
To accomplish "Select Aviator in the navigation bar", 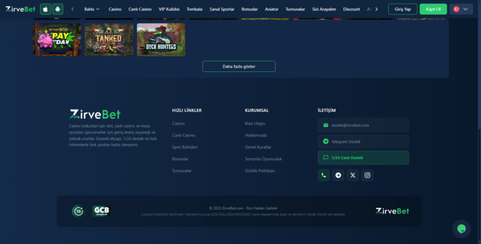I will (272, 9).
